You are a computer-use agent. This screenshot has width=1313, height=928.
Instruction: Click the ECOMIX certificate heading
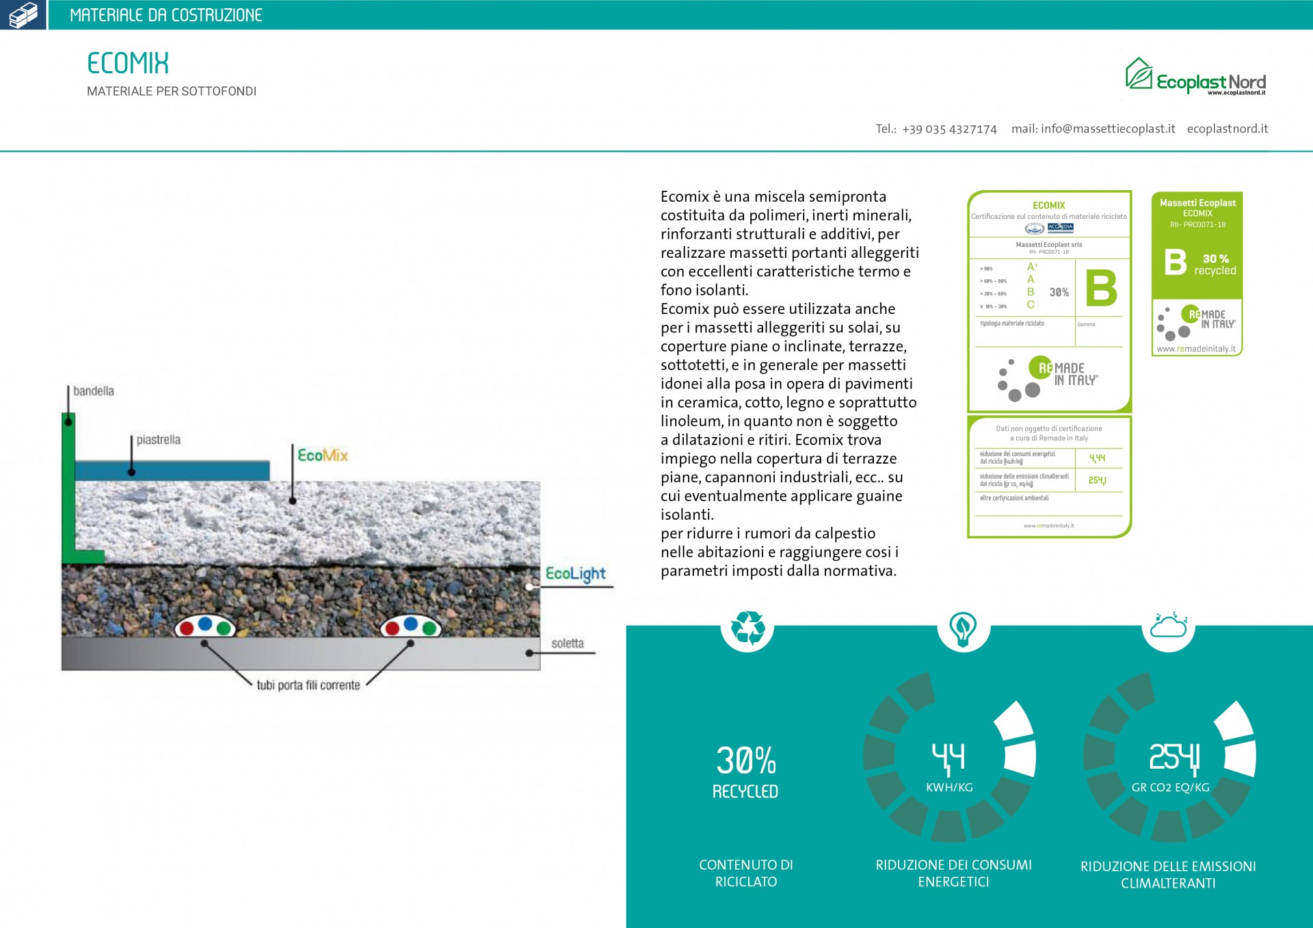coord(1049,205)
